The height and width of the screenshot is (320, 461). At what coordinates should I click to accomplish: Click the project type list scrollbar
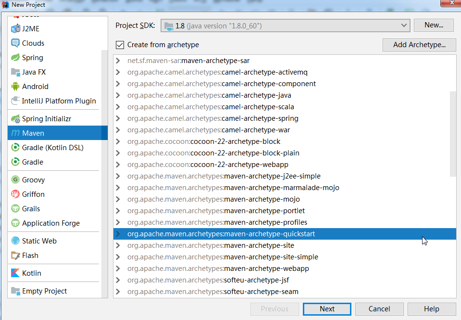click(x=105, y=174)
